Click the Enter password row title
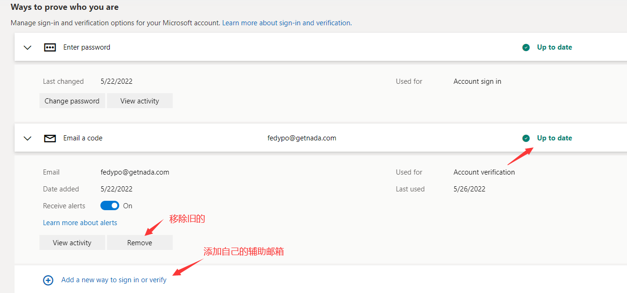Image resolution: width=627 pixels, height=293 pixels. 87,47
